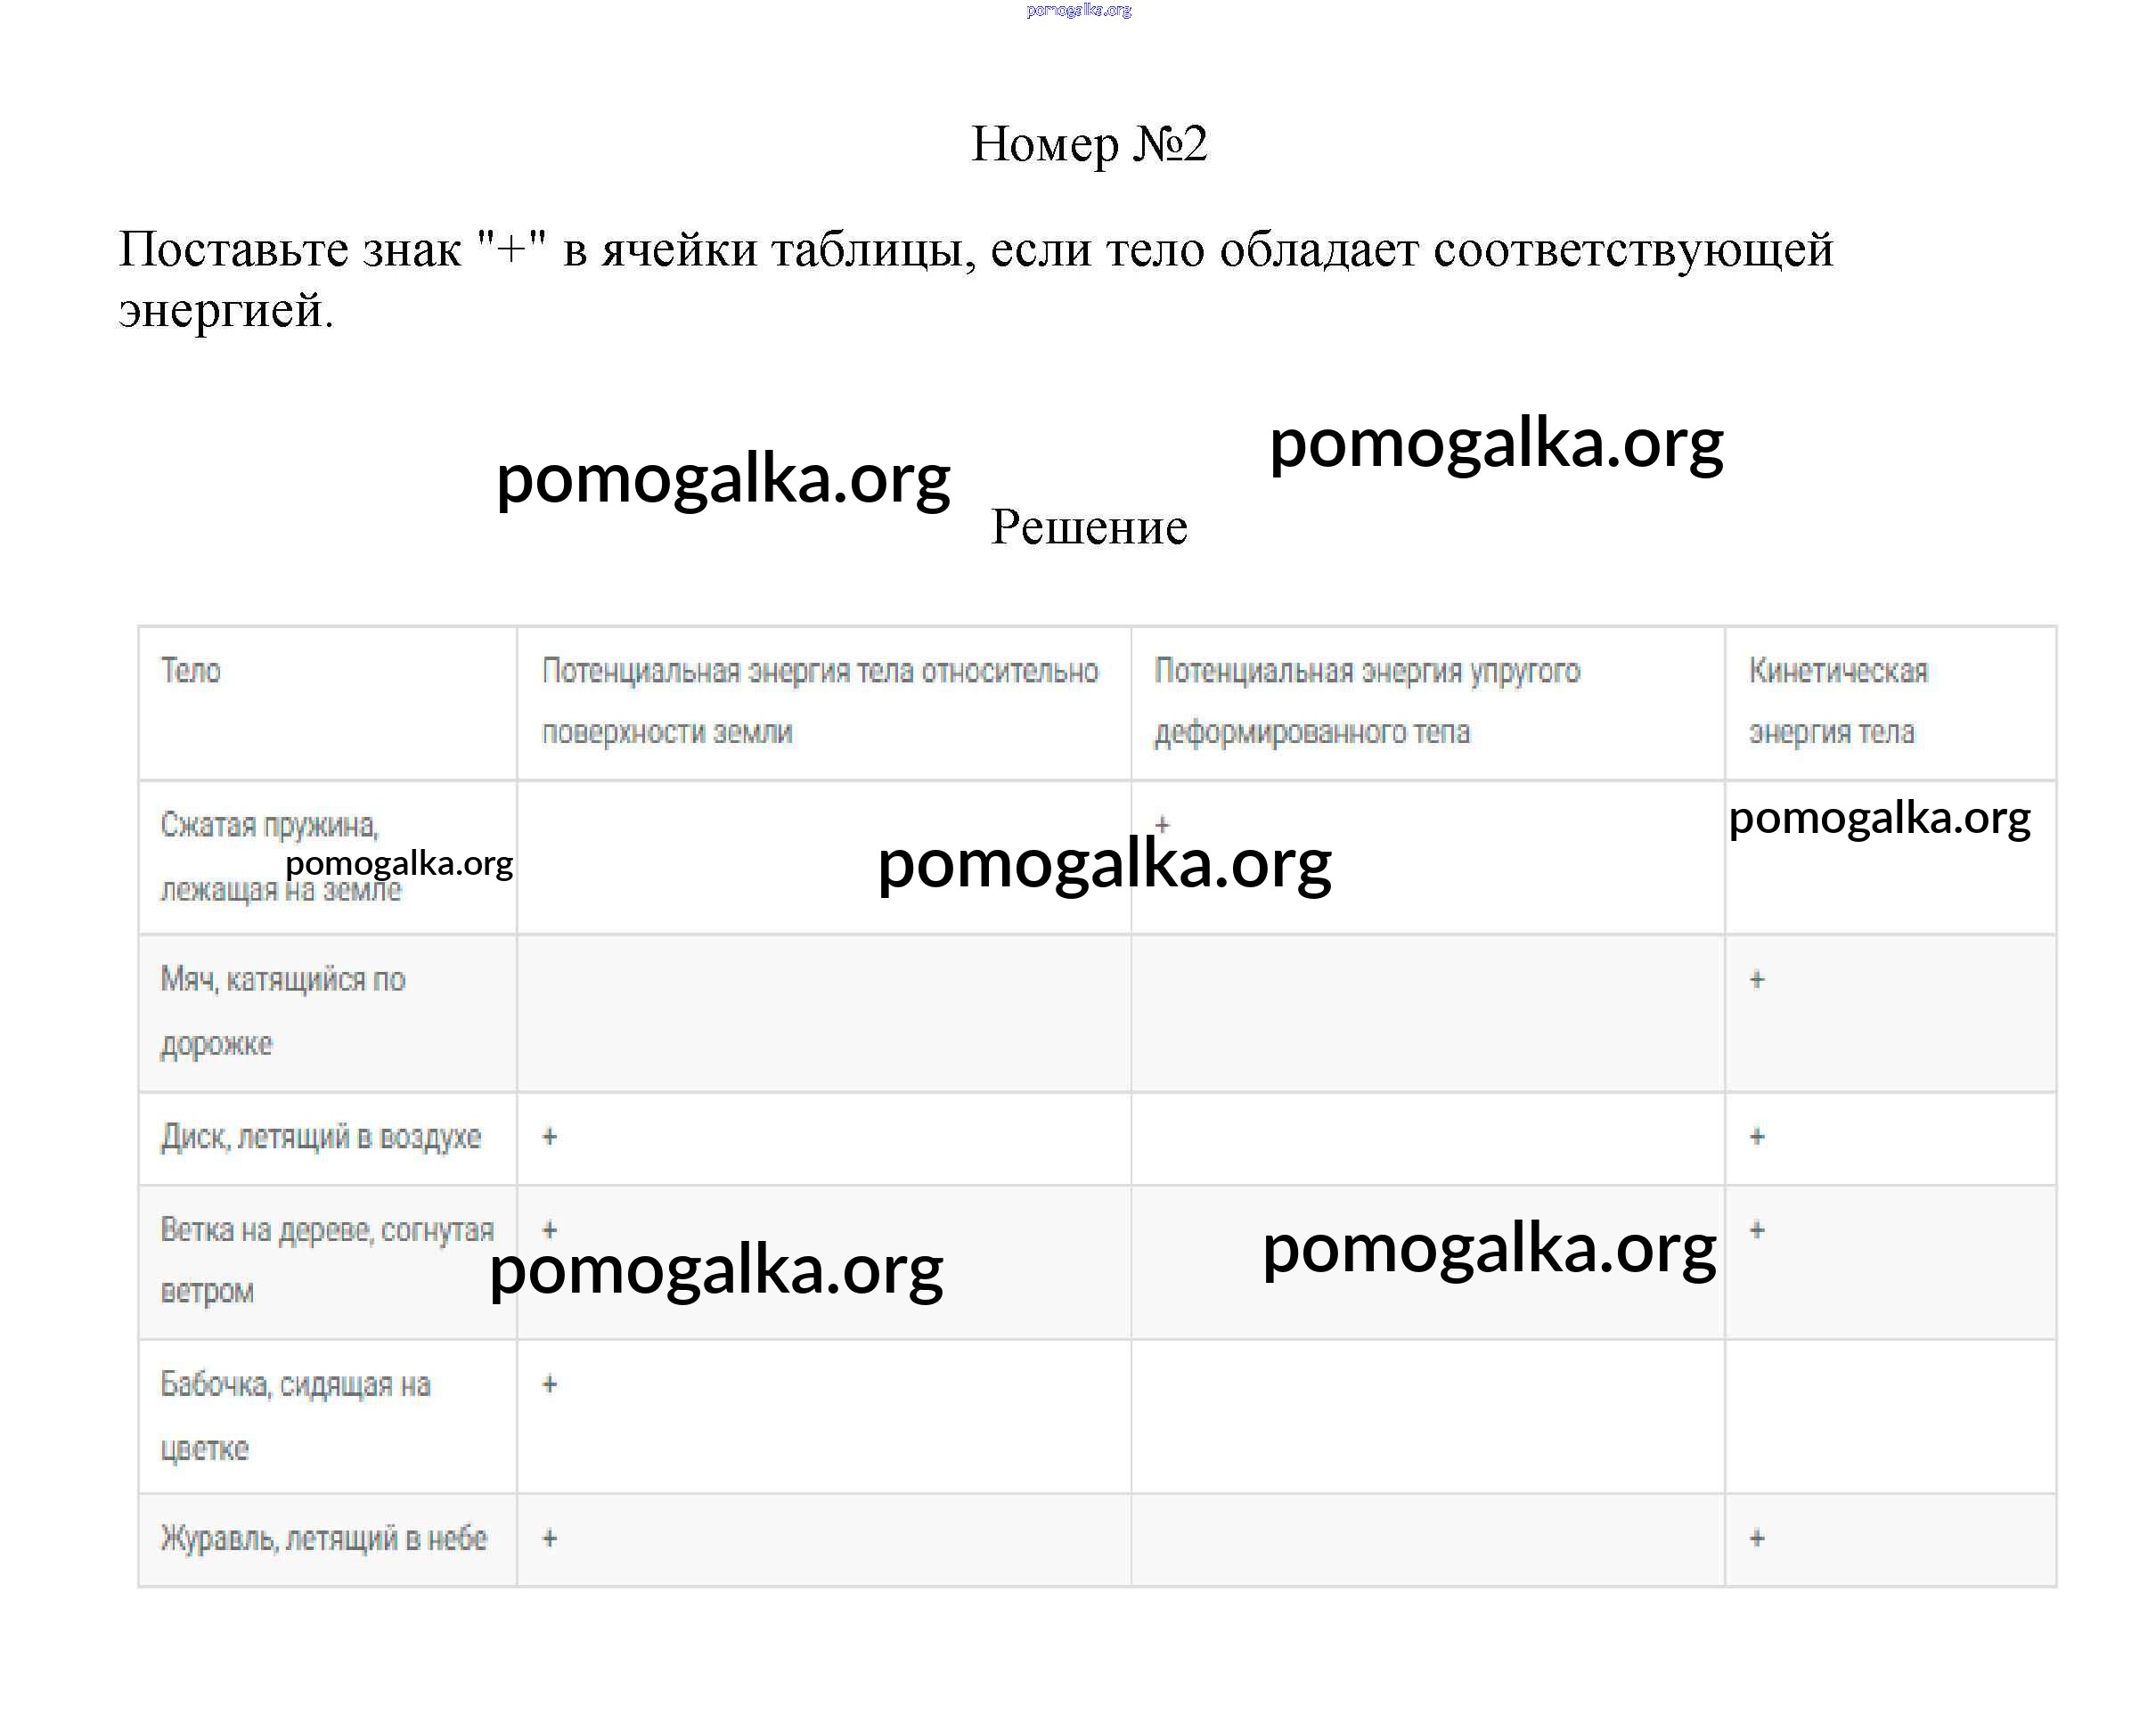Click the kinetic energy plus for the crane row
The width and height of the screenshot is (2156, 1714).
pos(1757,1538)
